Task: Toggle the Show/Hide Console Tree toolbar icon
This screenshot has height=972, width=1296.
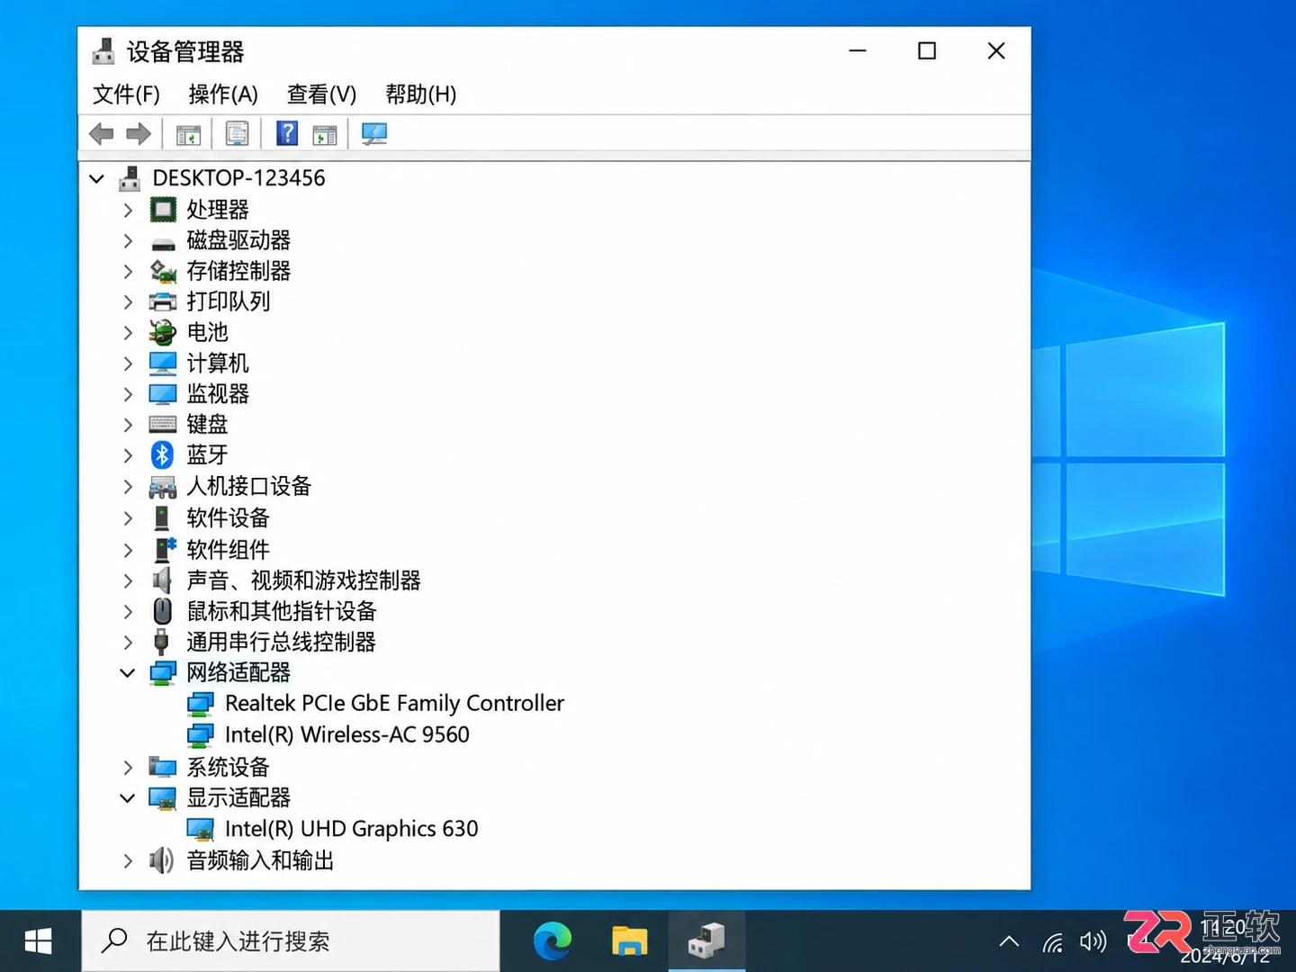Action: pyautogui.click(x=188, y=135)
